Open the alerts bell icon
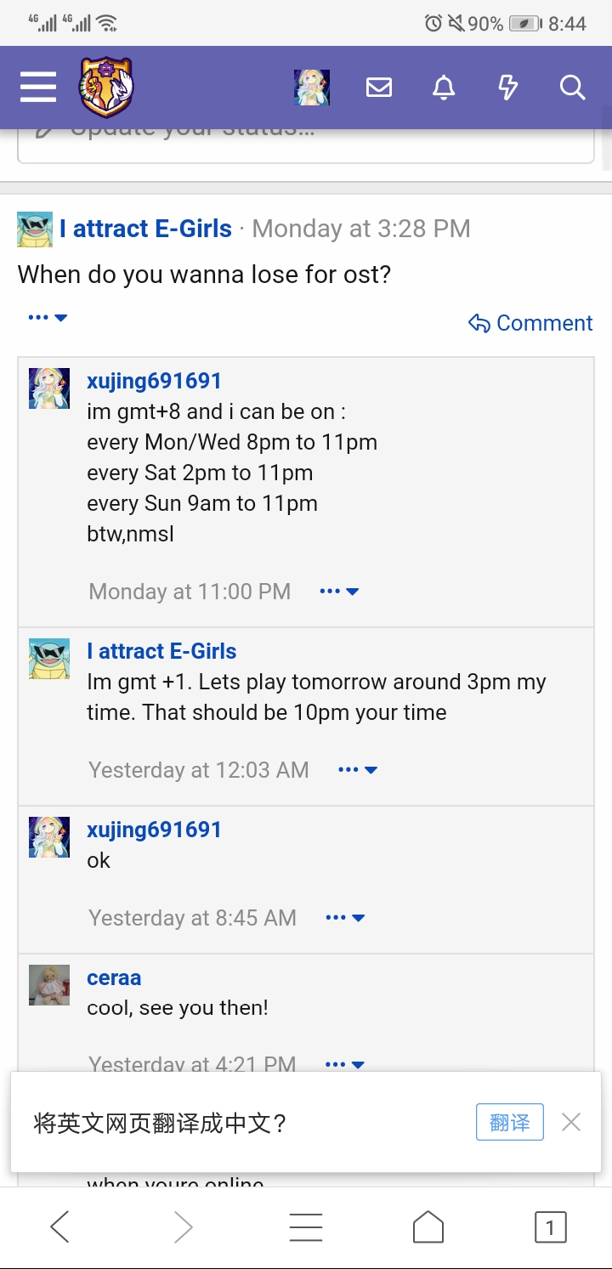Viewport: 612px width, 1269px height. pyautogui.click(x=444, y=87)
